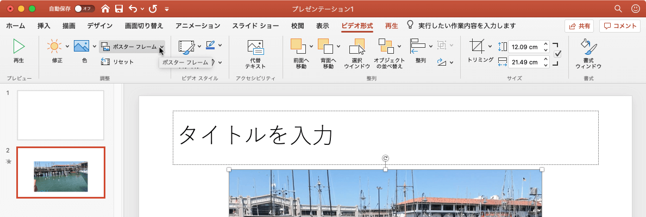This screenshot has height=217, width=646.
Task: Switch to the 校閲 tab
Action: click(297, 25)
